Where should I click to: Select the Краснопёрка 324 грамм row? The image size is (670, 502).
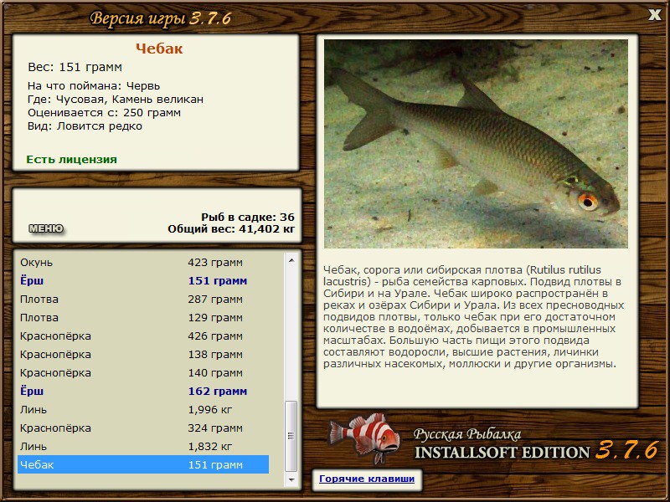(x=143, y=428)
